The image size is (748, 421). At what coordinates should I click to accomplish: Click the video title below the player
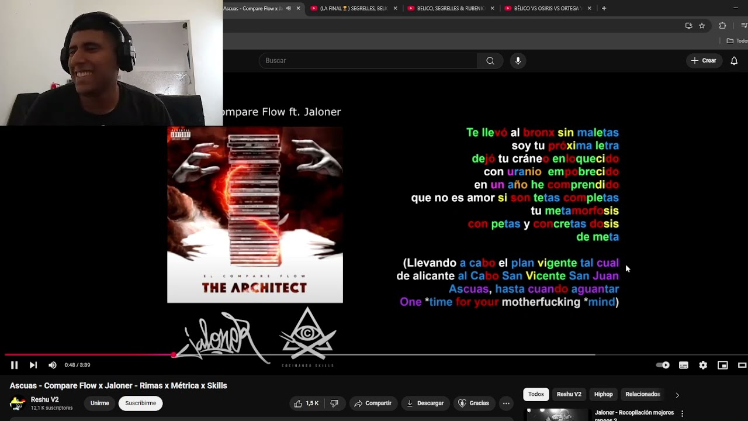pyautogui.click(x=118, y=386)
